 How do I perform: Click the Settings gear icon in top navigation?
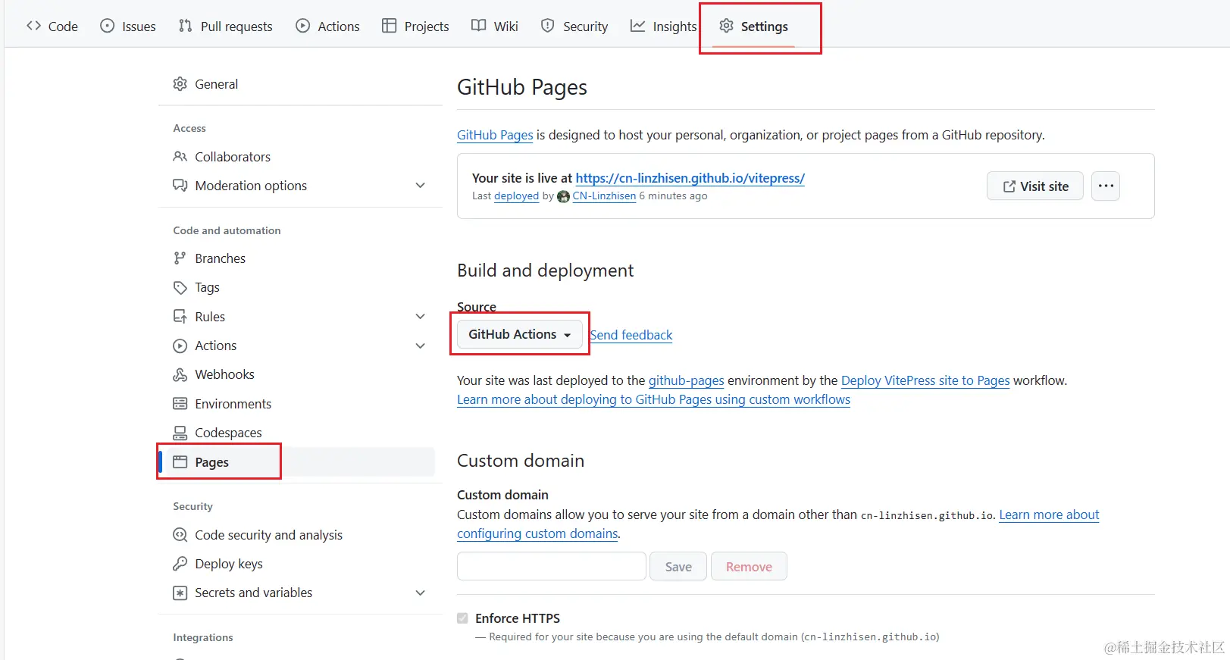[727, 26]
